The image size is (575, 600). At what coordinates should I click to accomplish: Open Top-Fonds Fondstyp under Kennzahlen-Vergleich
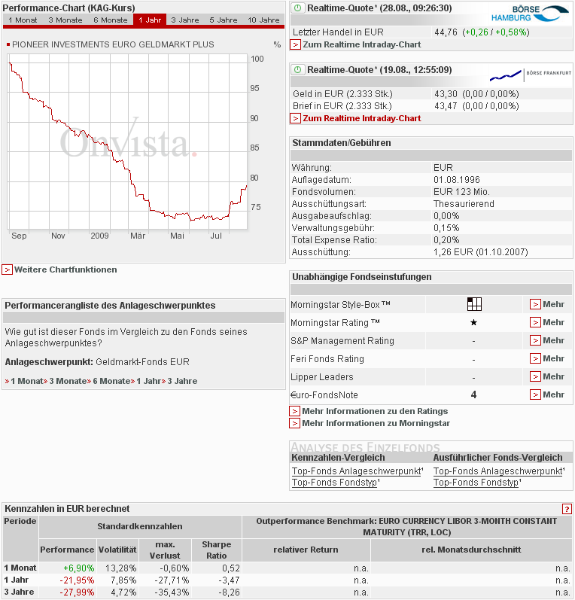[336, 482]
